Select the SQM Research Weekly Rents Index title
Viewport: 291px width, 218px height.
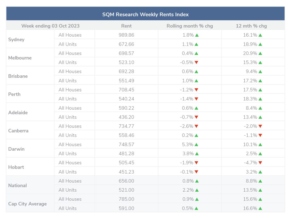click(x=145, y=15)
